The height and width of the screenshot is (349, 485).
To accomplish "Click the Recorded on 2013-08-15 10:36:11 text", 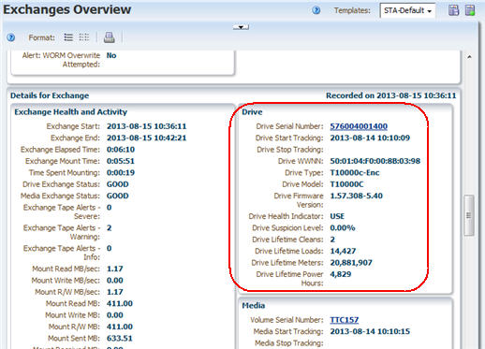I will (x=391, y=95).
